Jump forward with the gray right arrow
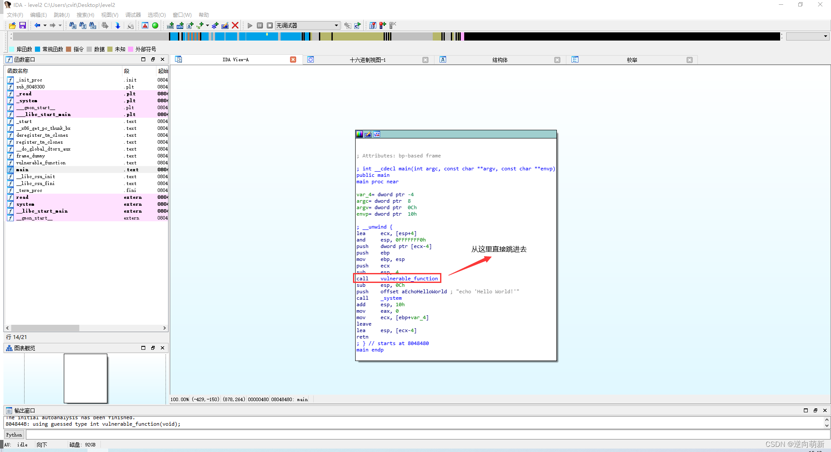This screenshot has width=831, height=452. pos(53,25)
